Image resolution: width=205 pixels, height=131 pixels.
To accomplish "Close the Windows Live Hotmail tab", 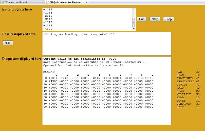I will pos(42,2).
